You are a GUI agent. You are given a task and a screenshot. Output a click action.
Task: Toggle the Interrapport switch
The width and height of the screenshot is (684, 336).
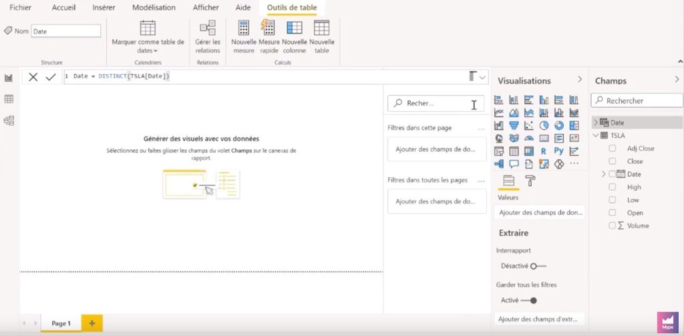pos(538,266)
